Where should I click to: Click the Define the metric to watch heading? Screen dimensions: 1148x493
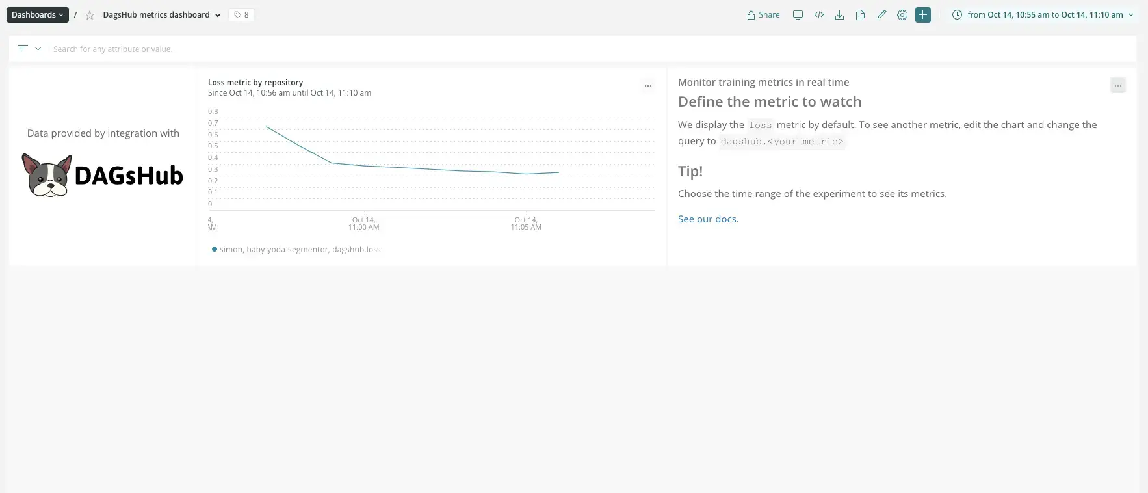pyautogui.click(x=770, y=102)
